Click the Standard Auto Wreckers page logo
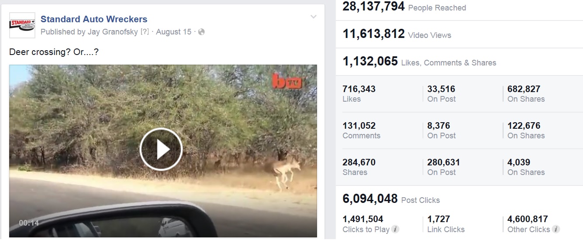 coord(22,25)
